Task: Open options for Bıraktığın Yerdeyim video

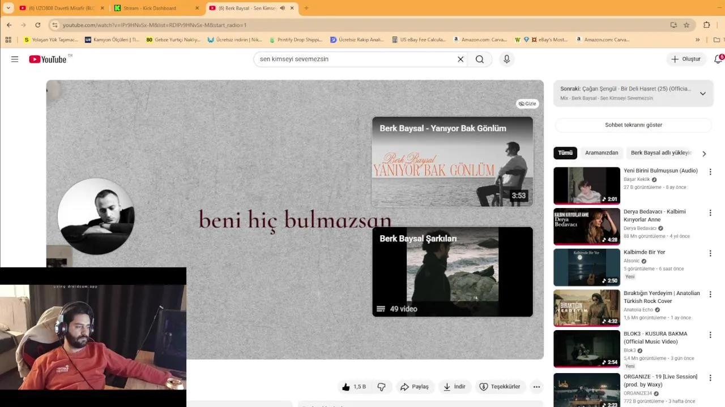Action: pos(710,294)
